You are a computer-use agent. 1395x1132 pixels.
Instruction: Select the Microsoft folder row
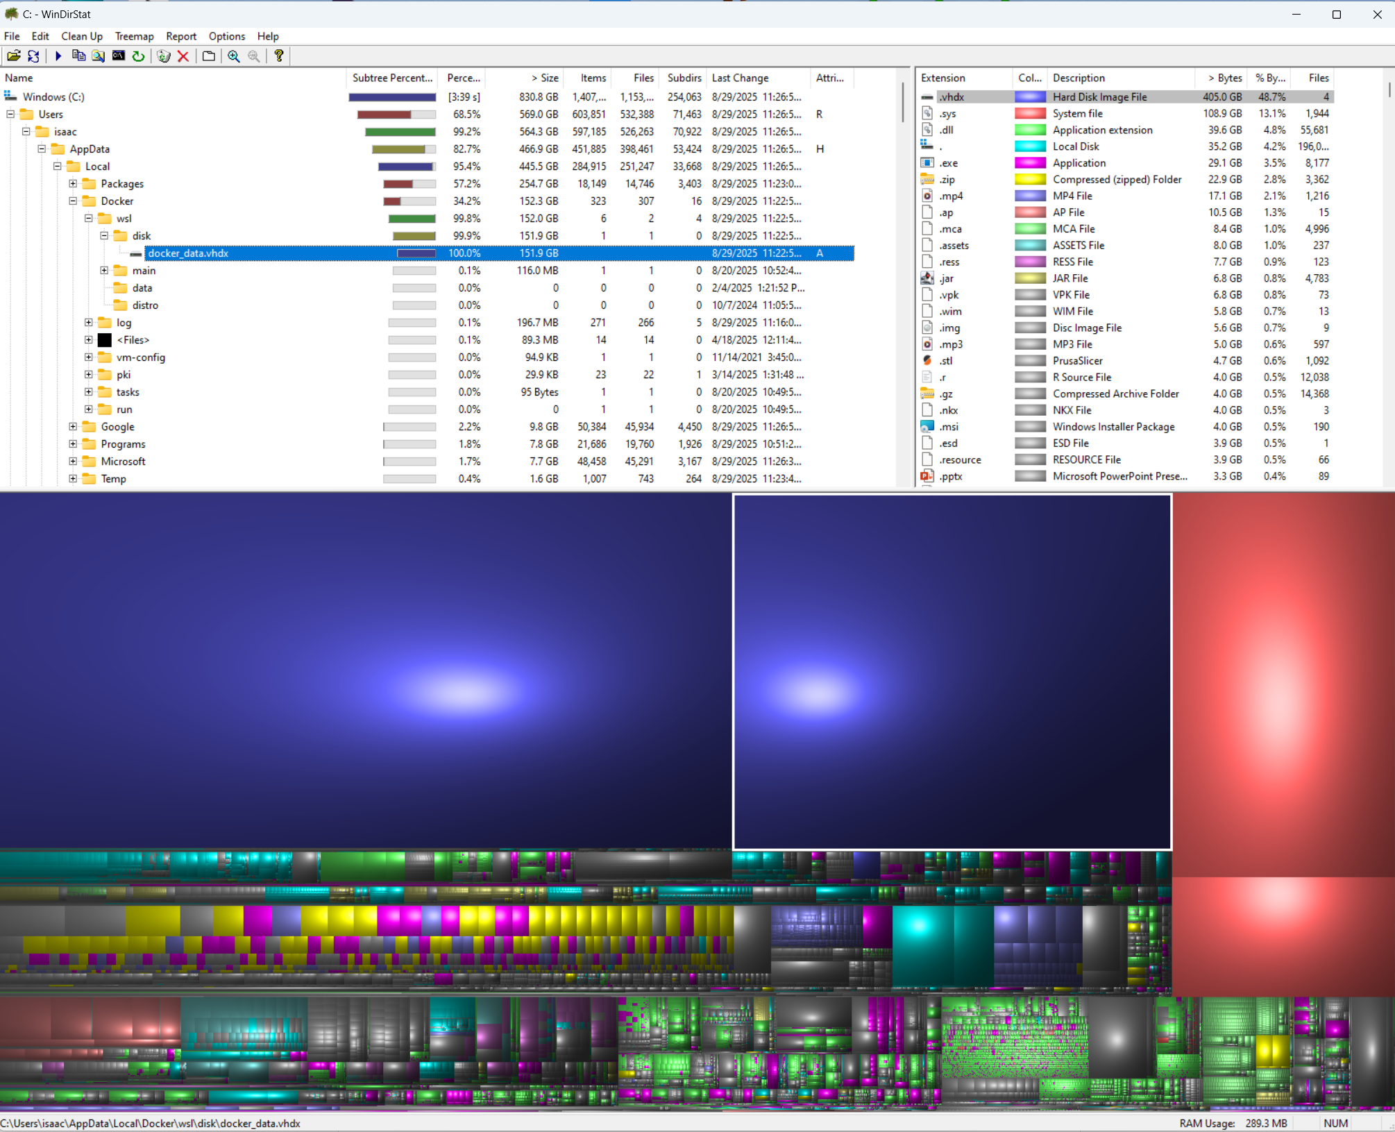click(427, 462)
